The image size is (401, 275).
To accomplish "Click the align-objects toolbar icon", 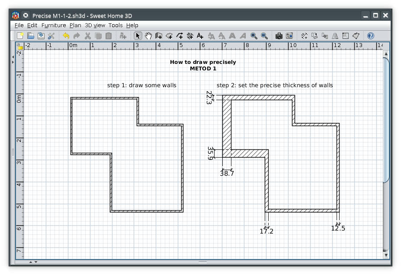I will click(325, 36).
